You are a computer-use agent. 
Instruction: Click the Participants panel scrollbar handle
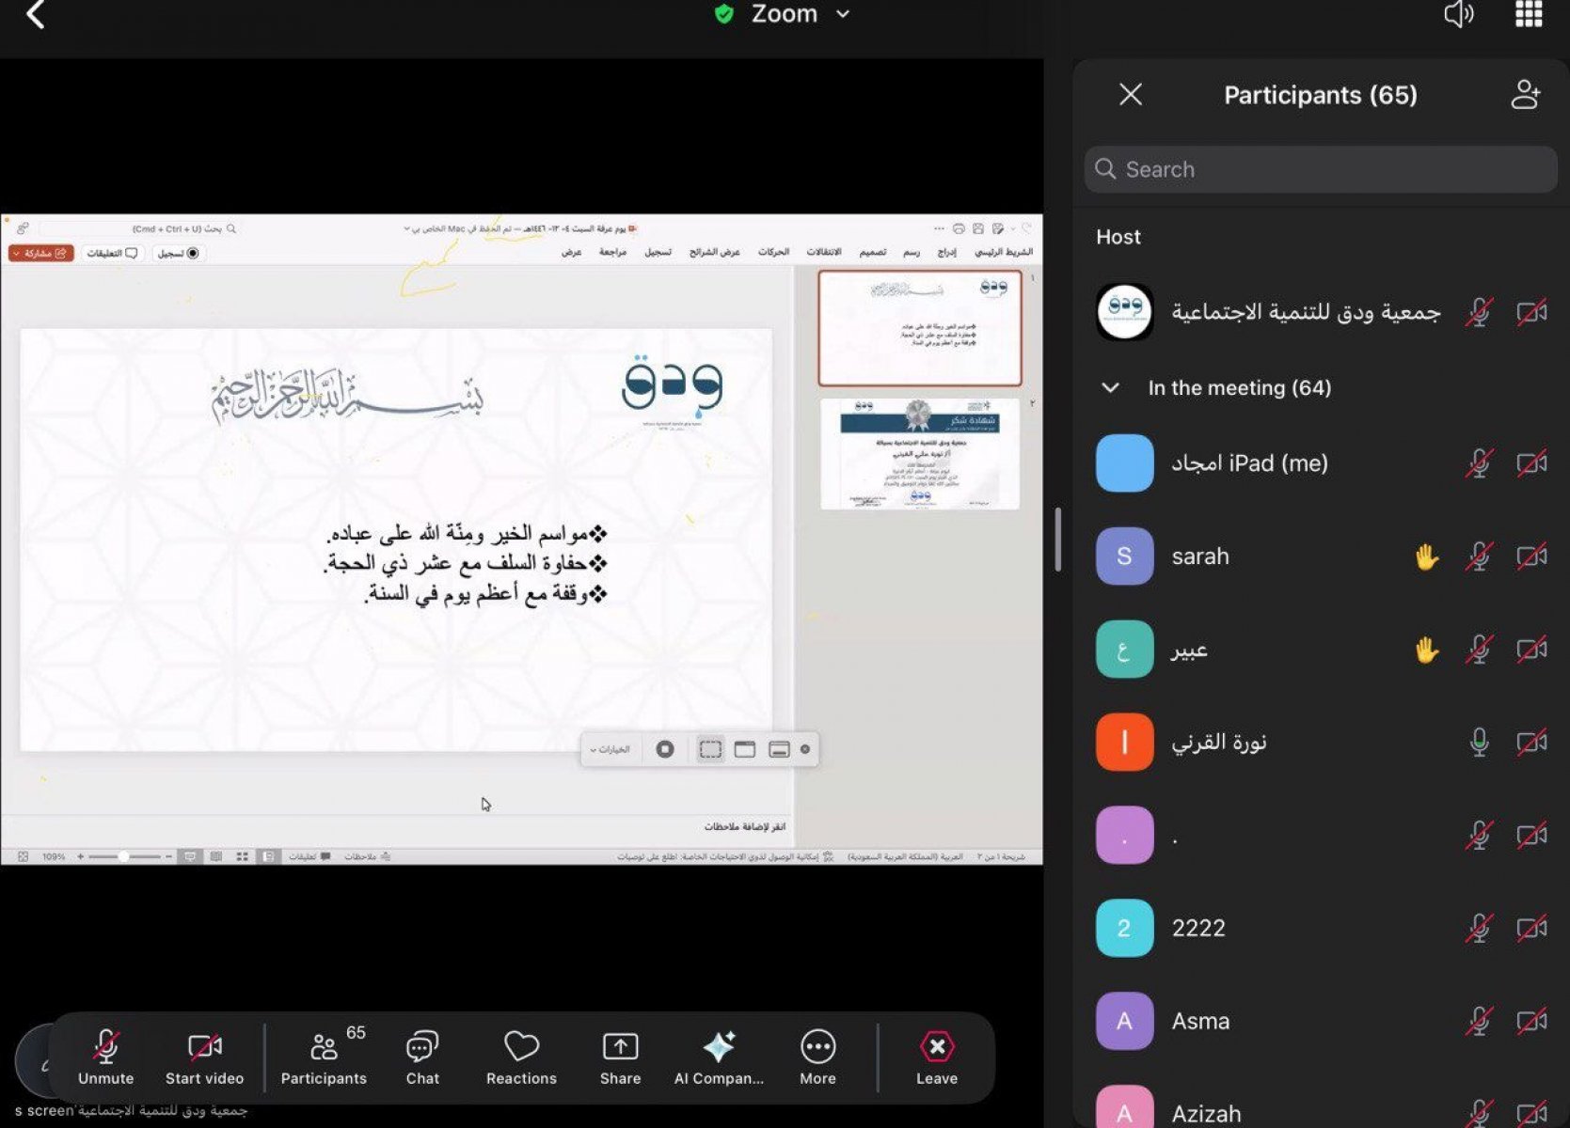[x=1058, y=540]
